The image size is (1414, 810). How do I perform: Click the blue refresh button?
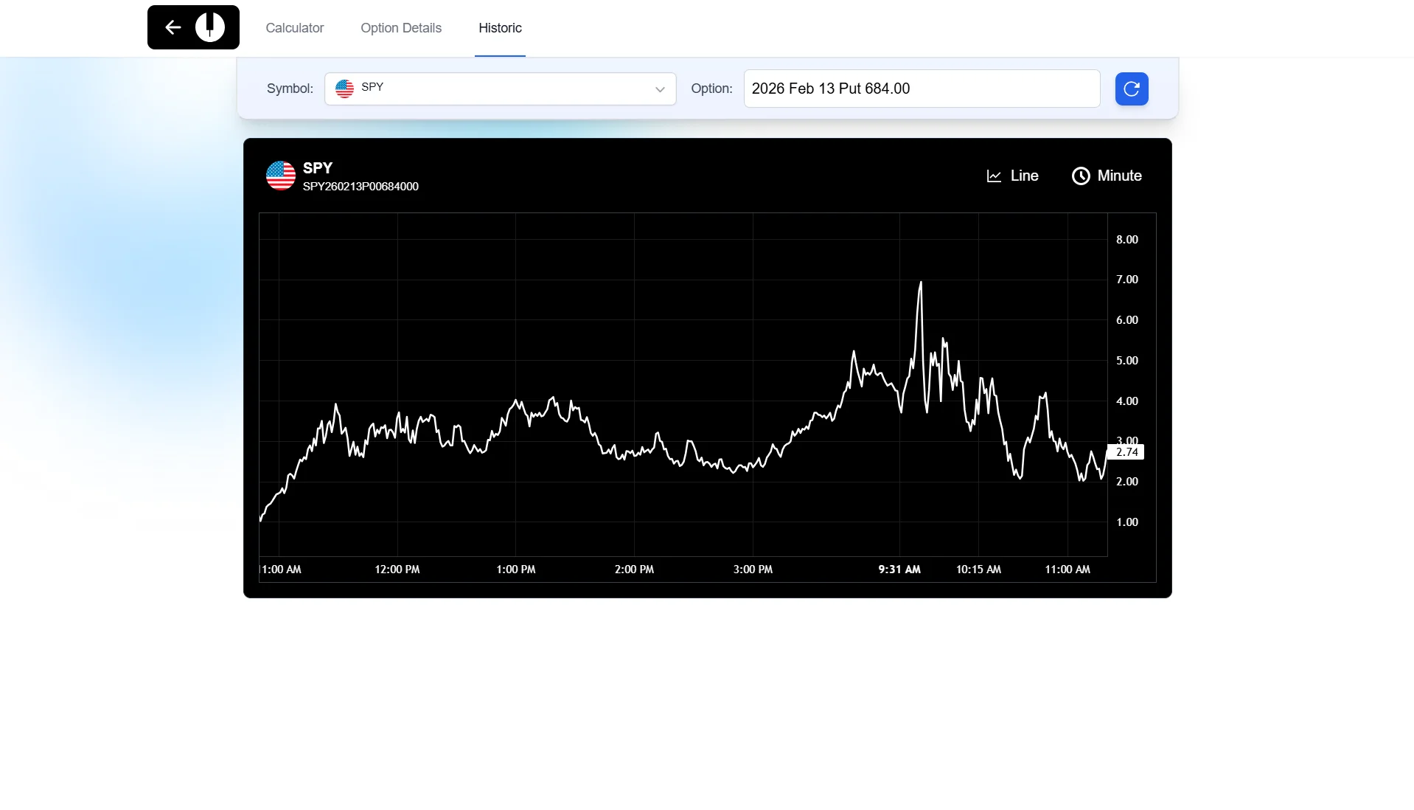pos(1132,89)
